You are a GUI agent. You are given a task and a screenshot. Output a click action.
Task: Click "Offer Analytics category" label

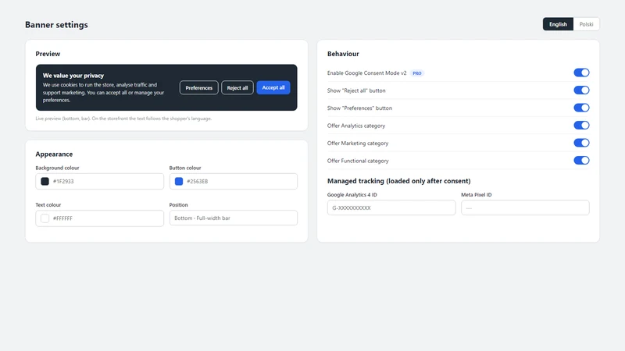pos(356,126)
